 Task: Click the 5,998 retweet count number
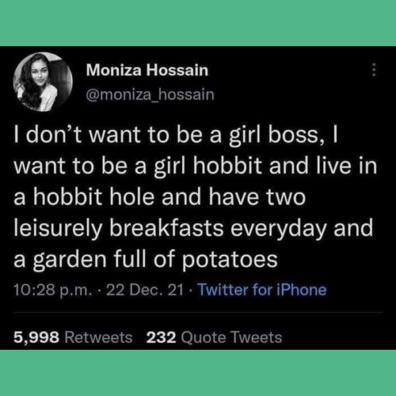pos(37,337)
